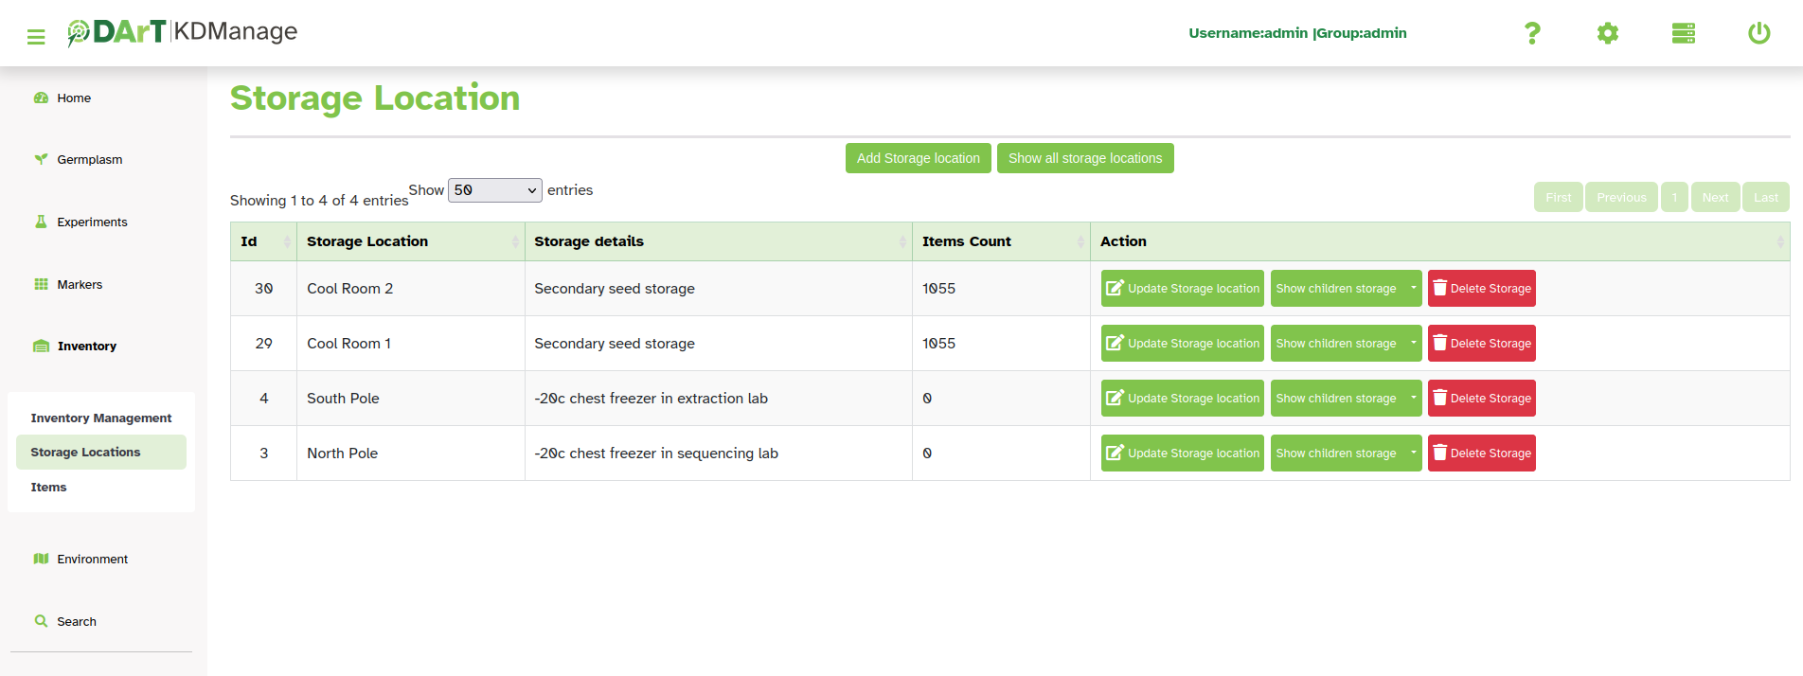The height and width of the screenshot is (676, 1803).
Task: Open the hamburger menu icon
Action: [x=36, y=37]
